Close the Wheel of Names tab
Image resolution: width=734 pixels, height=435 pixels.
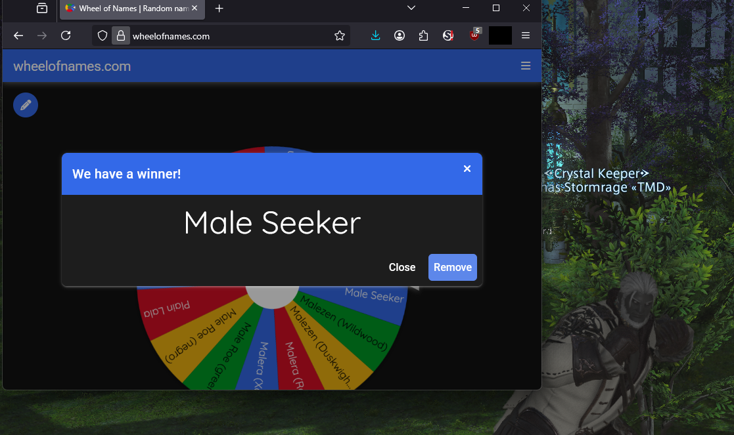coord(195,8)
